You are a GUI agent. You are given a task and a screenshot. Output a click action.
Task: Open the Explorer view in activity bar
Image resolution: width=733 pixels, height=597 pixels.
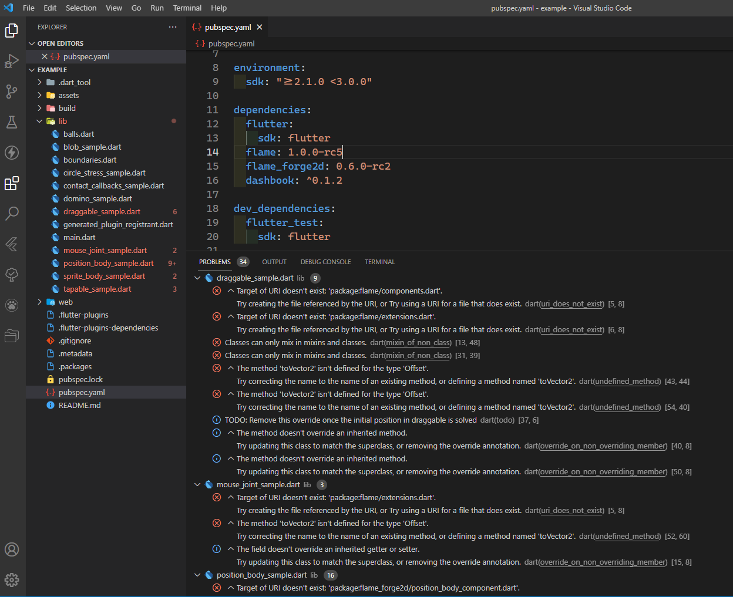pyautogui.click(x=12, y=31)
